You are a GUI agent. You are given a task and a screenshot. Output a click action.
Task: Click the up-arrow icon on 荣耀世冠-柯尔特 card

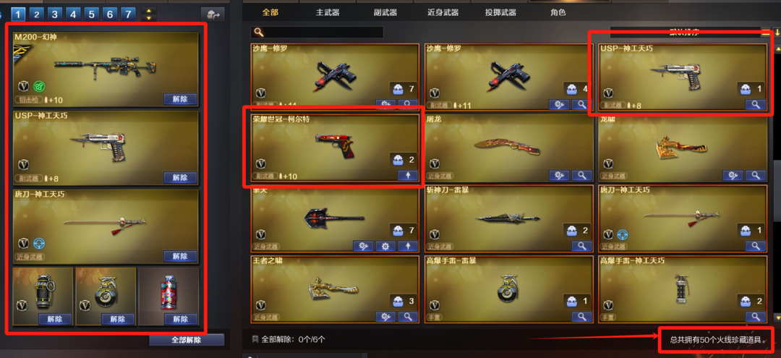click(407, 175)
